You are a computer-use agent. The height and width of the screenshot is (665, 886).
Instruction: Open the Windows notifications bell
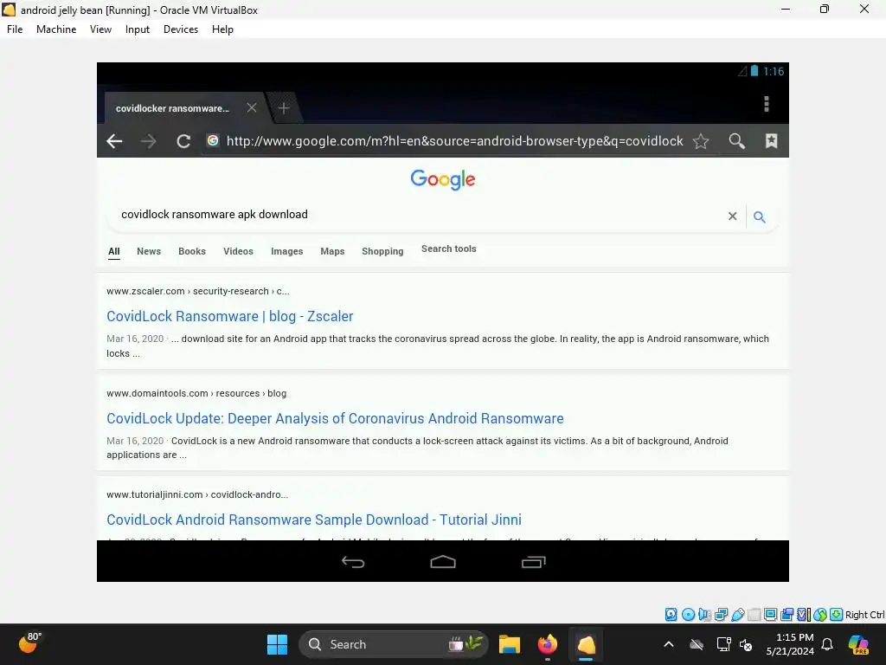827,644
